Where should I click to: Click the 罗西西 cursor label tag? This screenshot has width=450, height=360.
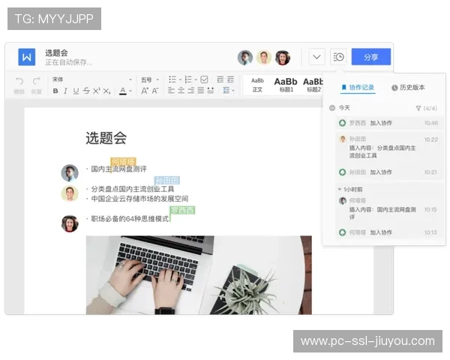(x=182, y=210)
